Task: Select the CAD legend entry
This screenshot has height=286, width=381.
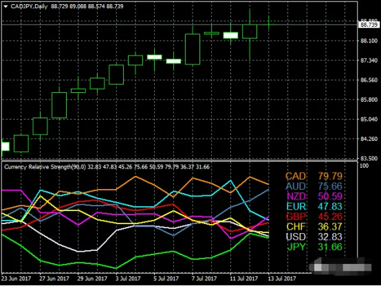Action: pos(296,176)
